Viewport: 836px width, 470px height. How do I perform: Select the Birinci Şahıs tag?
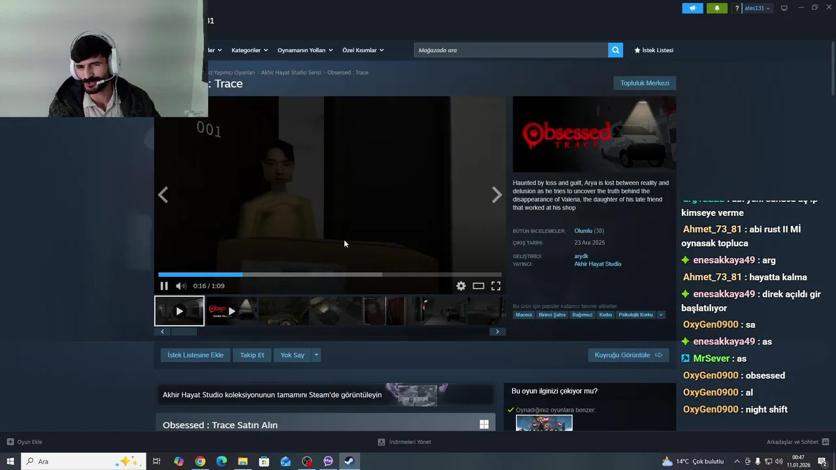click(552, 315)
